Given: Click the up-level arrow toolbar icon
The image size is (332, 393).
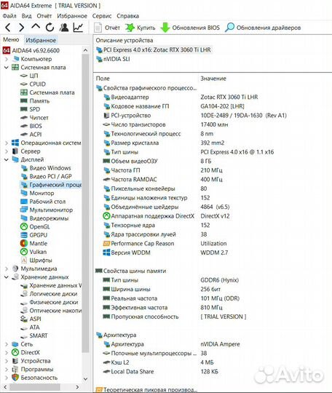Looking at the screenshot, I should tap(36, 27).
